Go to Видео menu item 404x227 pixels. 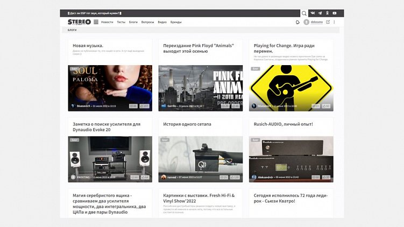pos(162,22)
